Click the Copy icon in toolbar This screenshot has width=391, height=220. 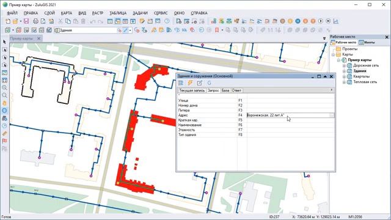tap(68, 21)
